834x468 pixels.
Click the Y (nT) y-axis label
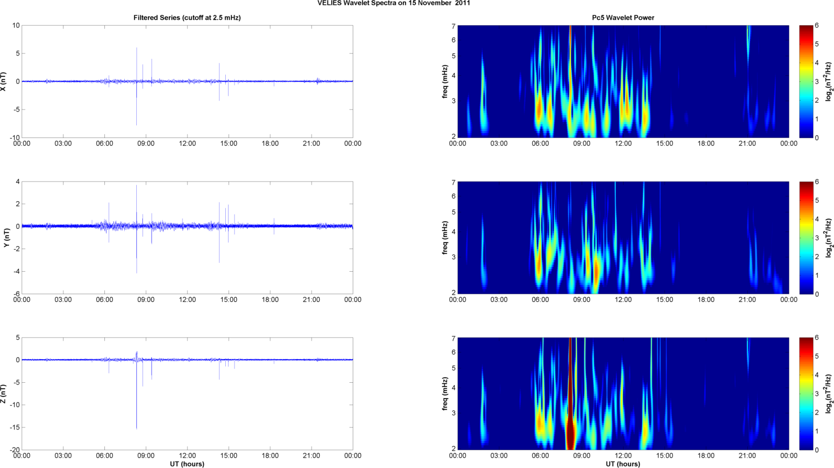coord(7,238)
